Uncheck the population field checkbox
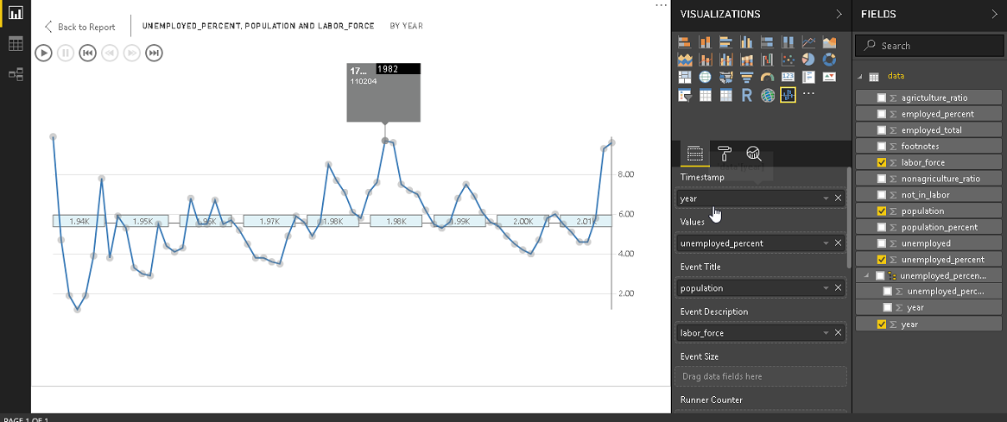The height and width of the screenshot is (422, 1007). coord(882,211)
